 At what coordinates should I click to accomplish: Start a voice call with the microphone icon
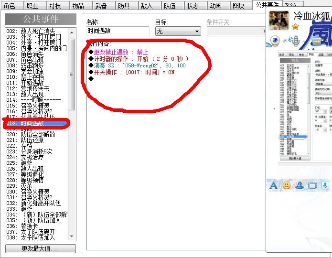coord(296,41)
